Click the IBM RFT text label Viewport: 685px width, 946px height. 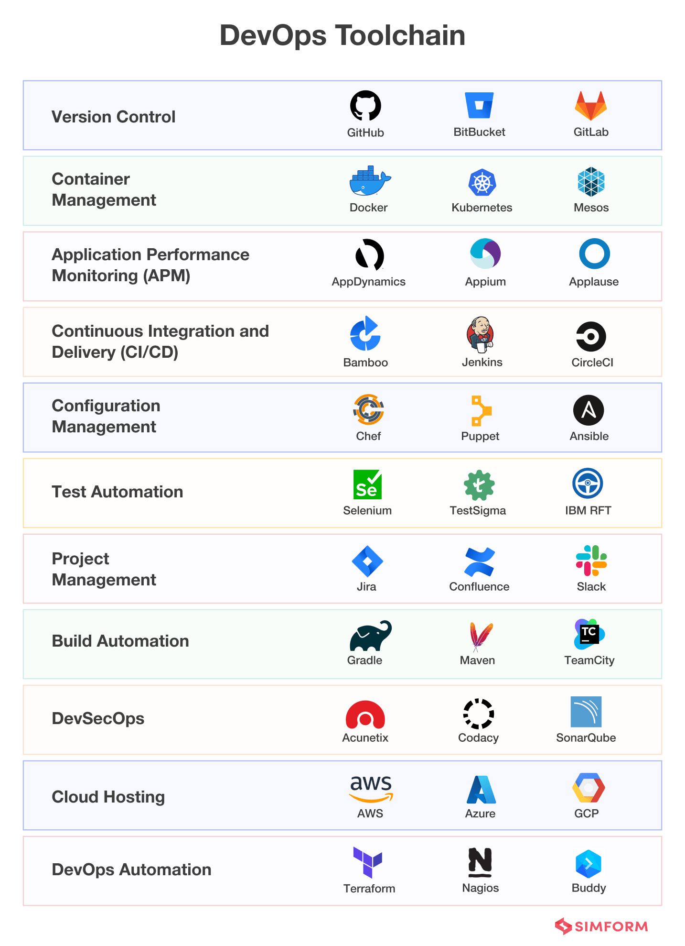click(x=588, y=510)
